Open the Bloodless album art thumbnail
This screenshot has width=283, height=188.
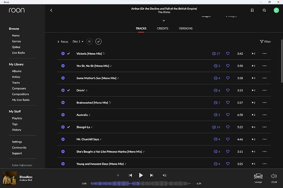(10, 178)
